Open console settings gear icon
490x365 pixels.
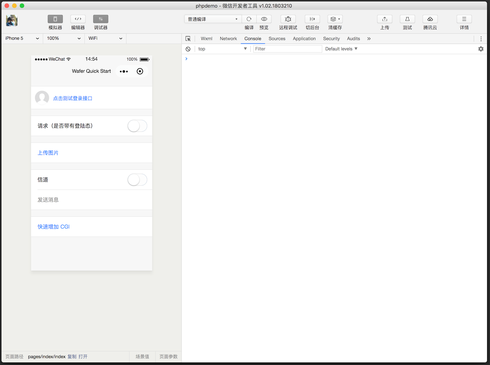click(x=481, y=49)
